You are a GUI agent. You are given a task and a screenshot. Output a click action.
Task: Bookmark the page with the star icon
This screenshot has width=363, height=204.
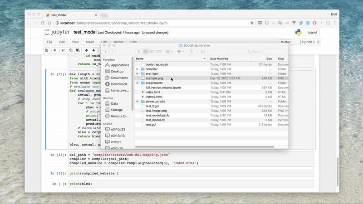(x=252, y=23)
